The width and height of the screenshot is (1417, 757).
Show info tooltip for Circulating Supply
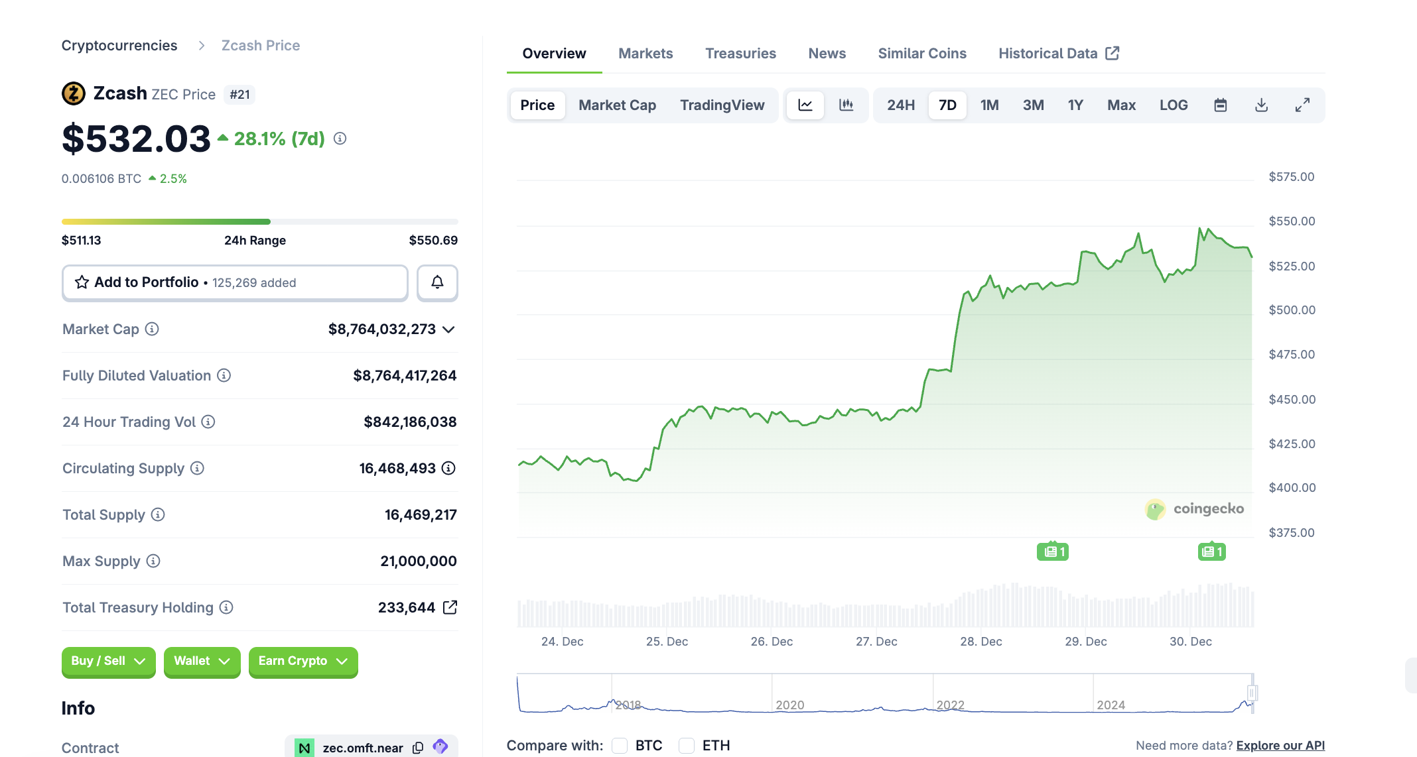coord(196,468)
